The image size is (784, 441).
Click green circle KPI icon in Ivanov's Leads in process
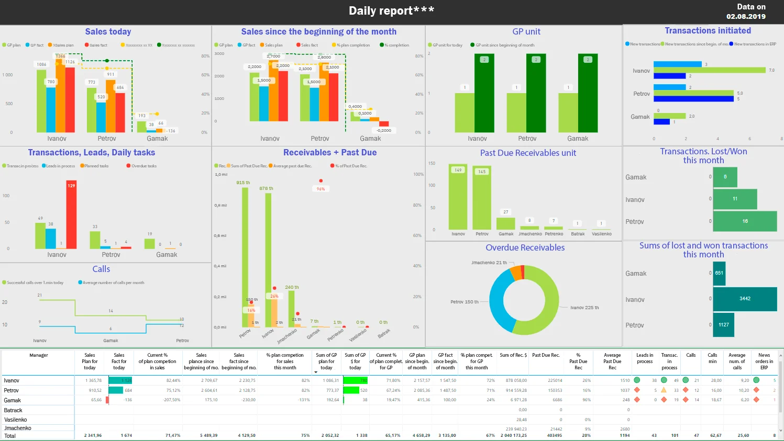637,380
